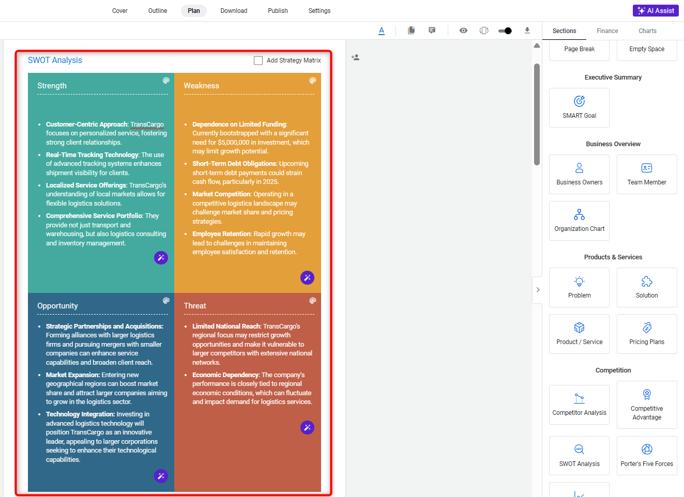Click the Customer-Centric Approach bullet
Screen dimensions: 684x497
(106, 133)
